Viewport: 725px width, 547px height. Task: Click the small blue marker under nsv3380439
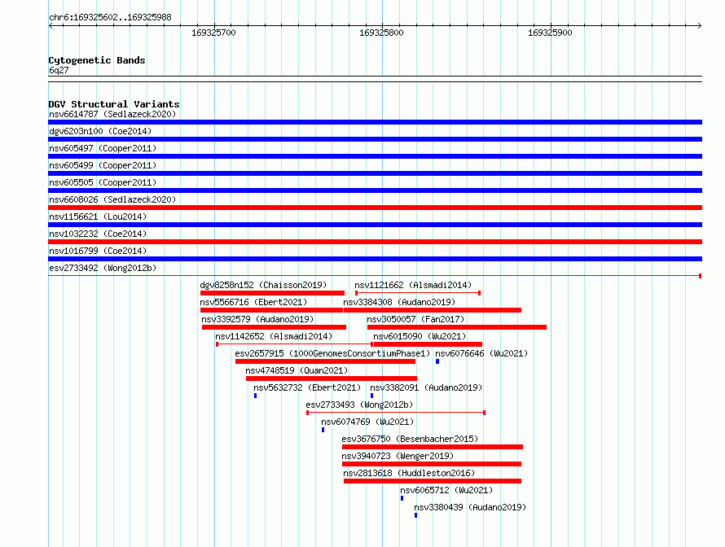tap(415, 515)
